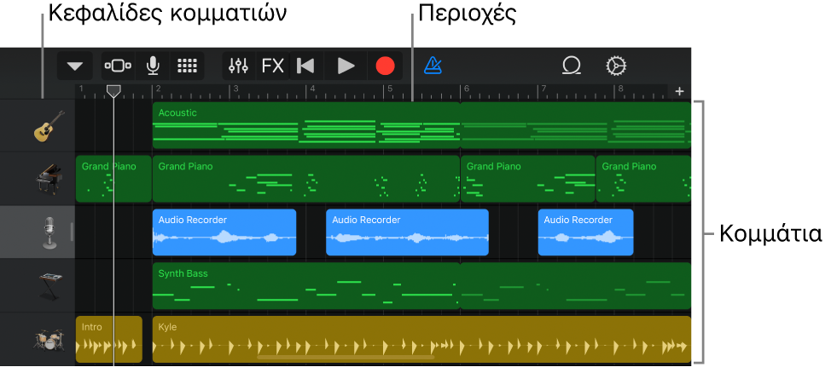Viewport: 831px width, 367px height.
Task: Select the first Grand Piano region
Action: (113, 180)
